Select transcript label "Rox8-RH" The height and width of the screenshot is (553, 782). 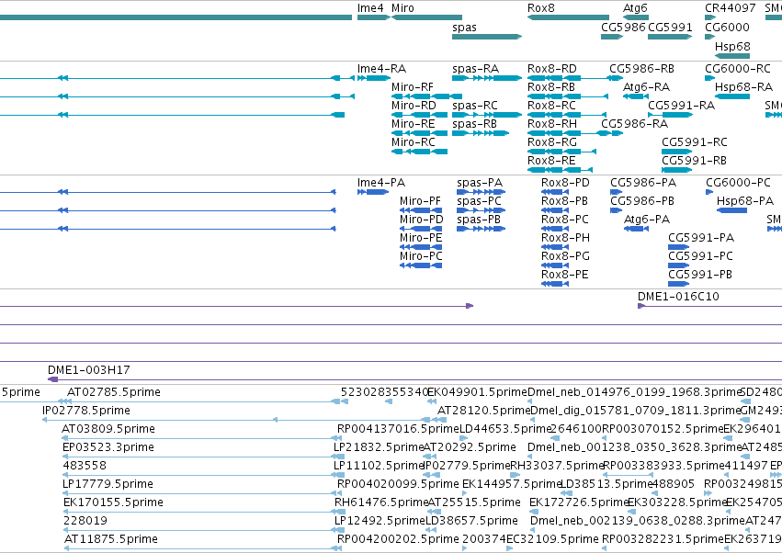click(x=552, y=124)
